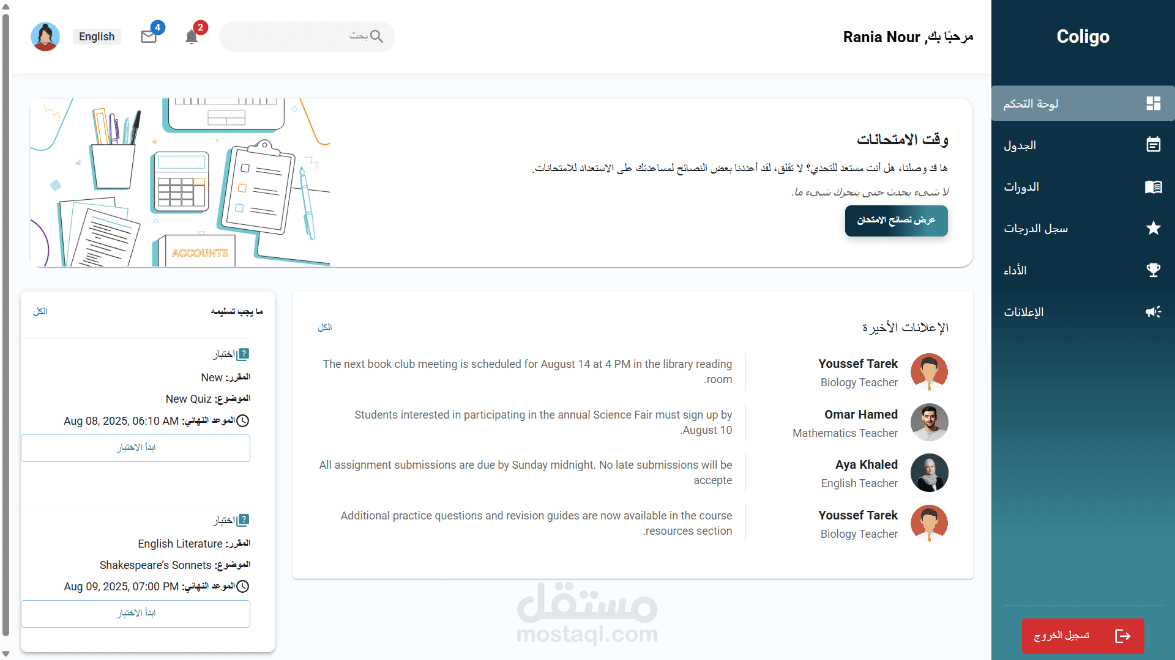The height and width of the screenshot is (660, 1175).
Task: Click the gradebook star icon in sidebar
Action: coord(1153,228)
